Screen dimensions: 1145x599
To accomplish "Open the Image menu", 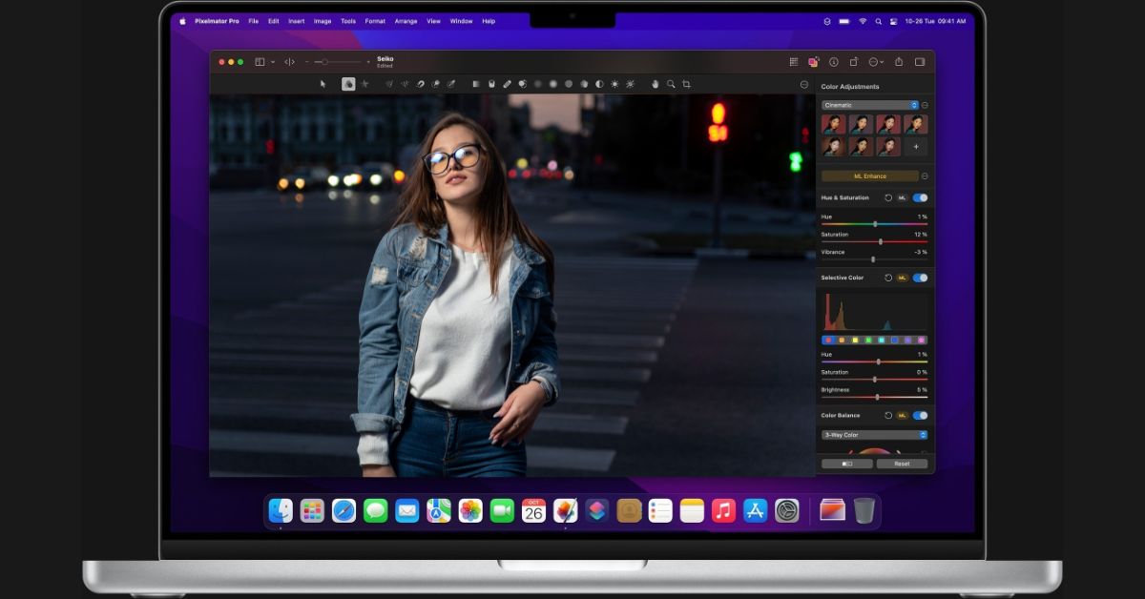I will click(323, 21).
